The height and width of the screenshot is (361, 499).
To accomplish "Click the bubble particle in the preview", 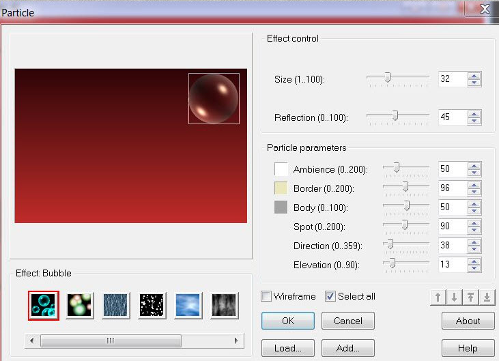I will (x=214, y=98).
